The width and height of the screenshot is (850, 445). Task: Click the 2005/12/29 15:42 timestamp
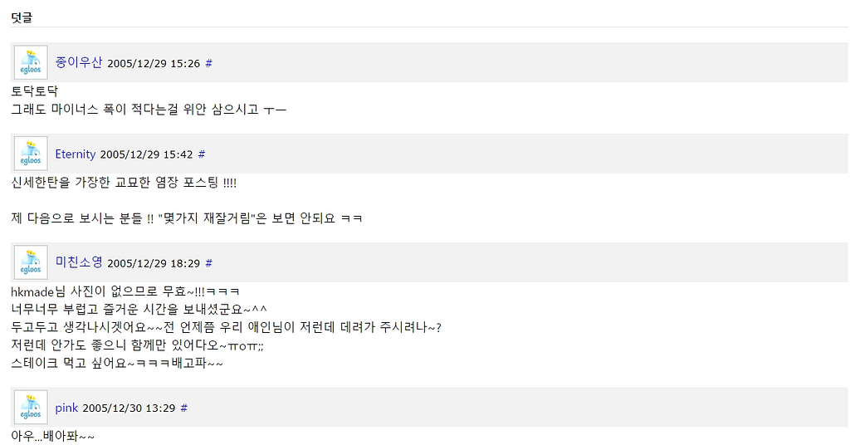(146, 154)
